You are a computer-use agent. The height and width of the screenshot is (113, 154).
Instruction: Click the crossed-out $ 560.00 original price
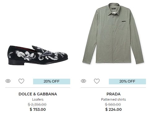(x=113, y=104)
